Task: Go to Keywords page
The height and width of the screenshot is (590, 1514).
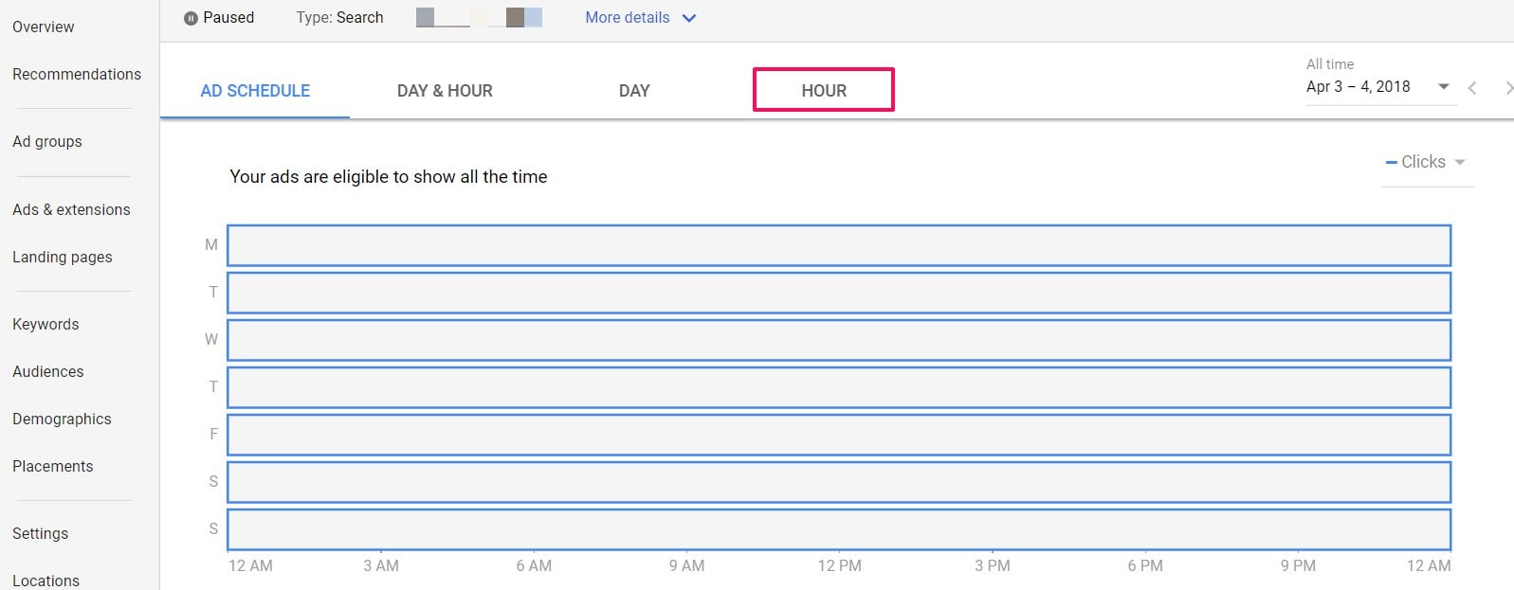Action: [46, 324]
